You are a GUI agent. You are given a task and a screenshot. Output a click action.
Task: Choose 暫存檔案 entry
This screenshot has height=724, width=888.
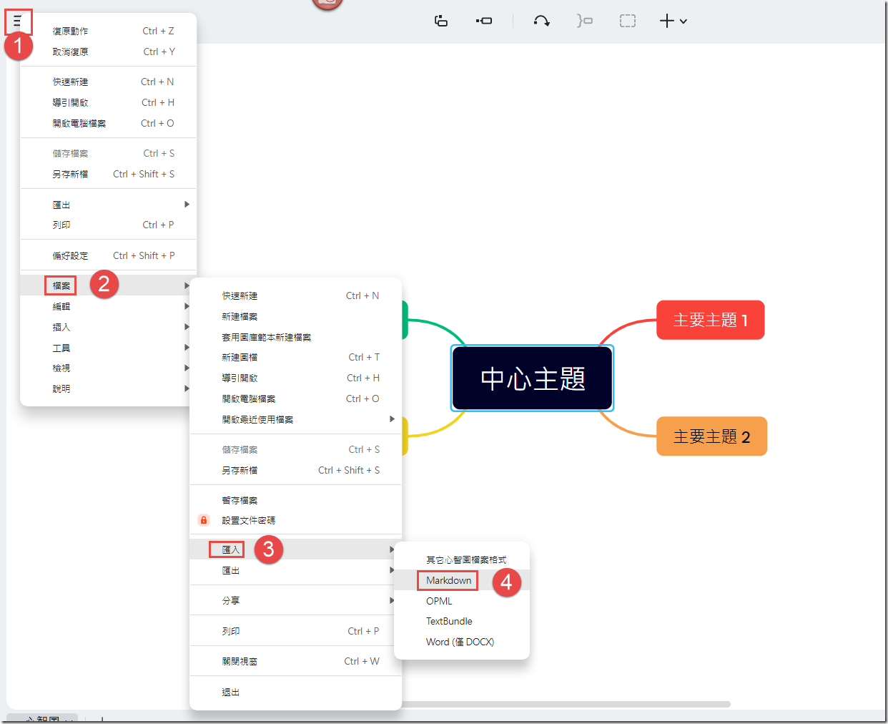295,500
